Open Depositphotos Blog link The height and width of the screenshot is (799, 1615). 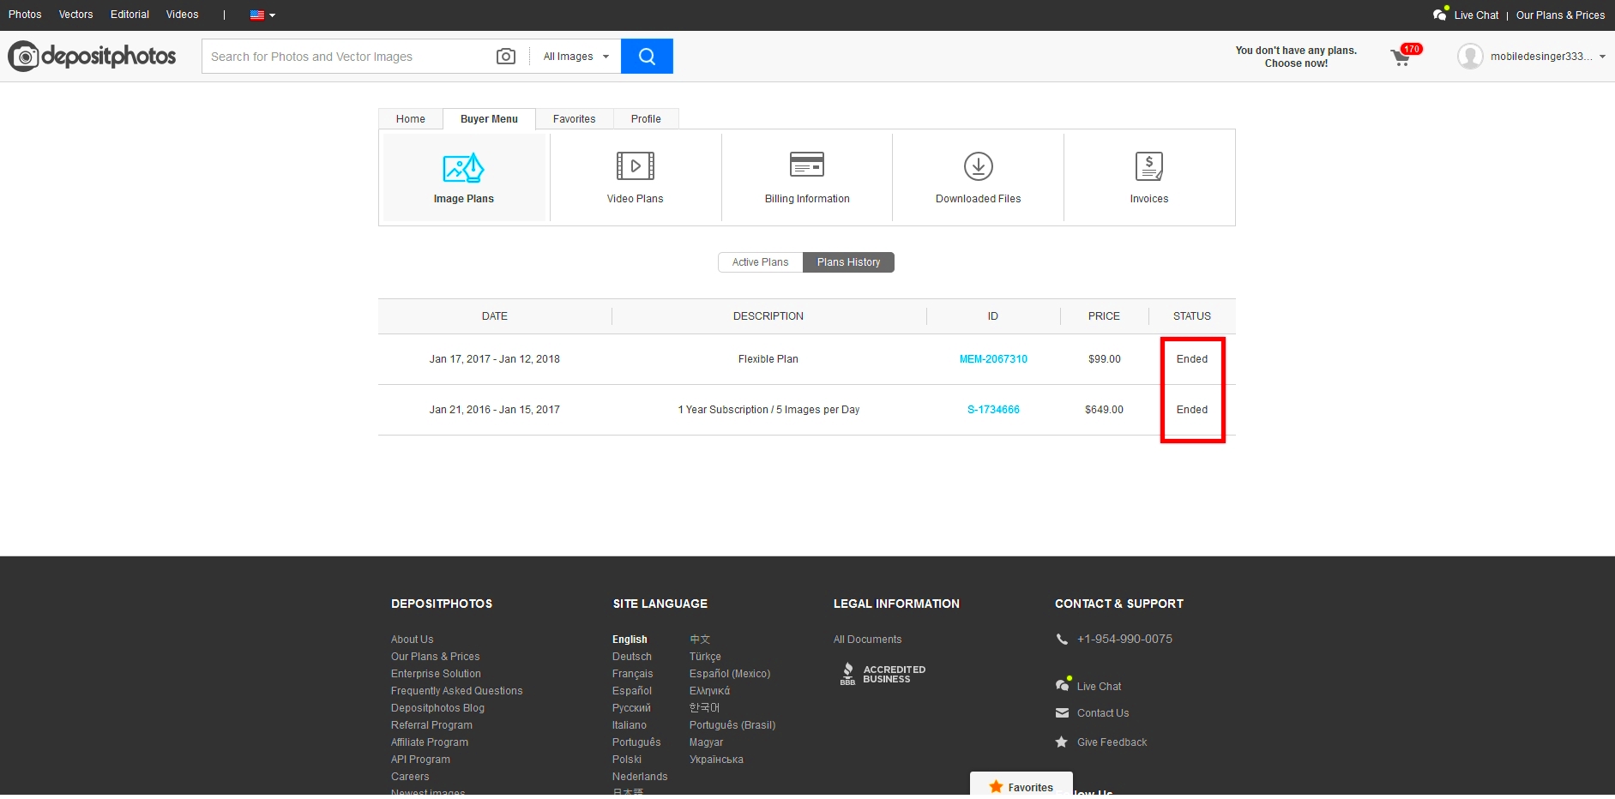point(437,708)
